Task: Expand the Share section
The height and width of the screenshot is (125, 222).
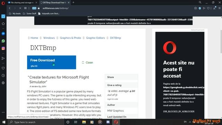Action: point(121,77)
